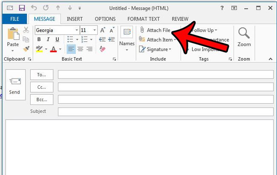277x175 pixels.
Task: Decrease font size with Shrink Font
Action: point(112,30)
